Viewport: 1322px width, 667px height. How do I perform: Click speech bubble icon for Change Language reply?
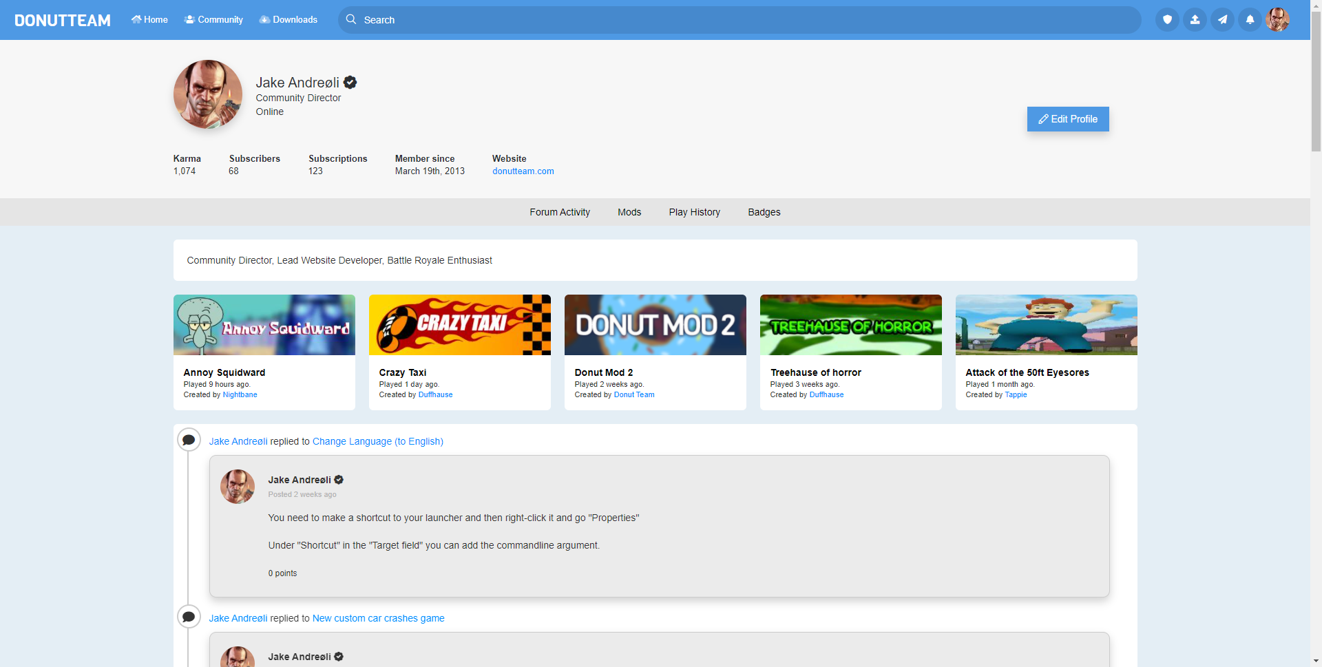point(189,440)
